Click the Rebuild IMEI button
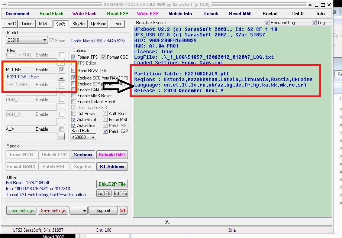 click(112, 155)
